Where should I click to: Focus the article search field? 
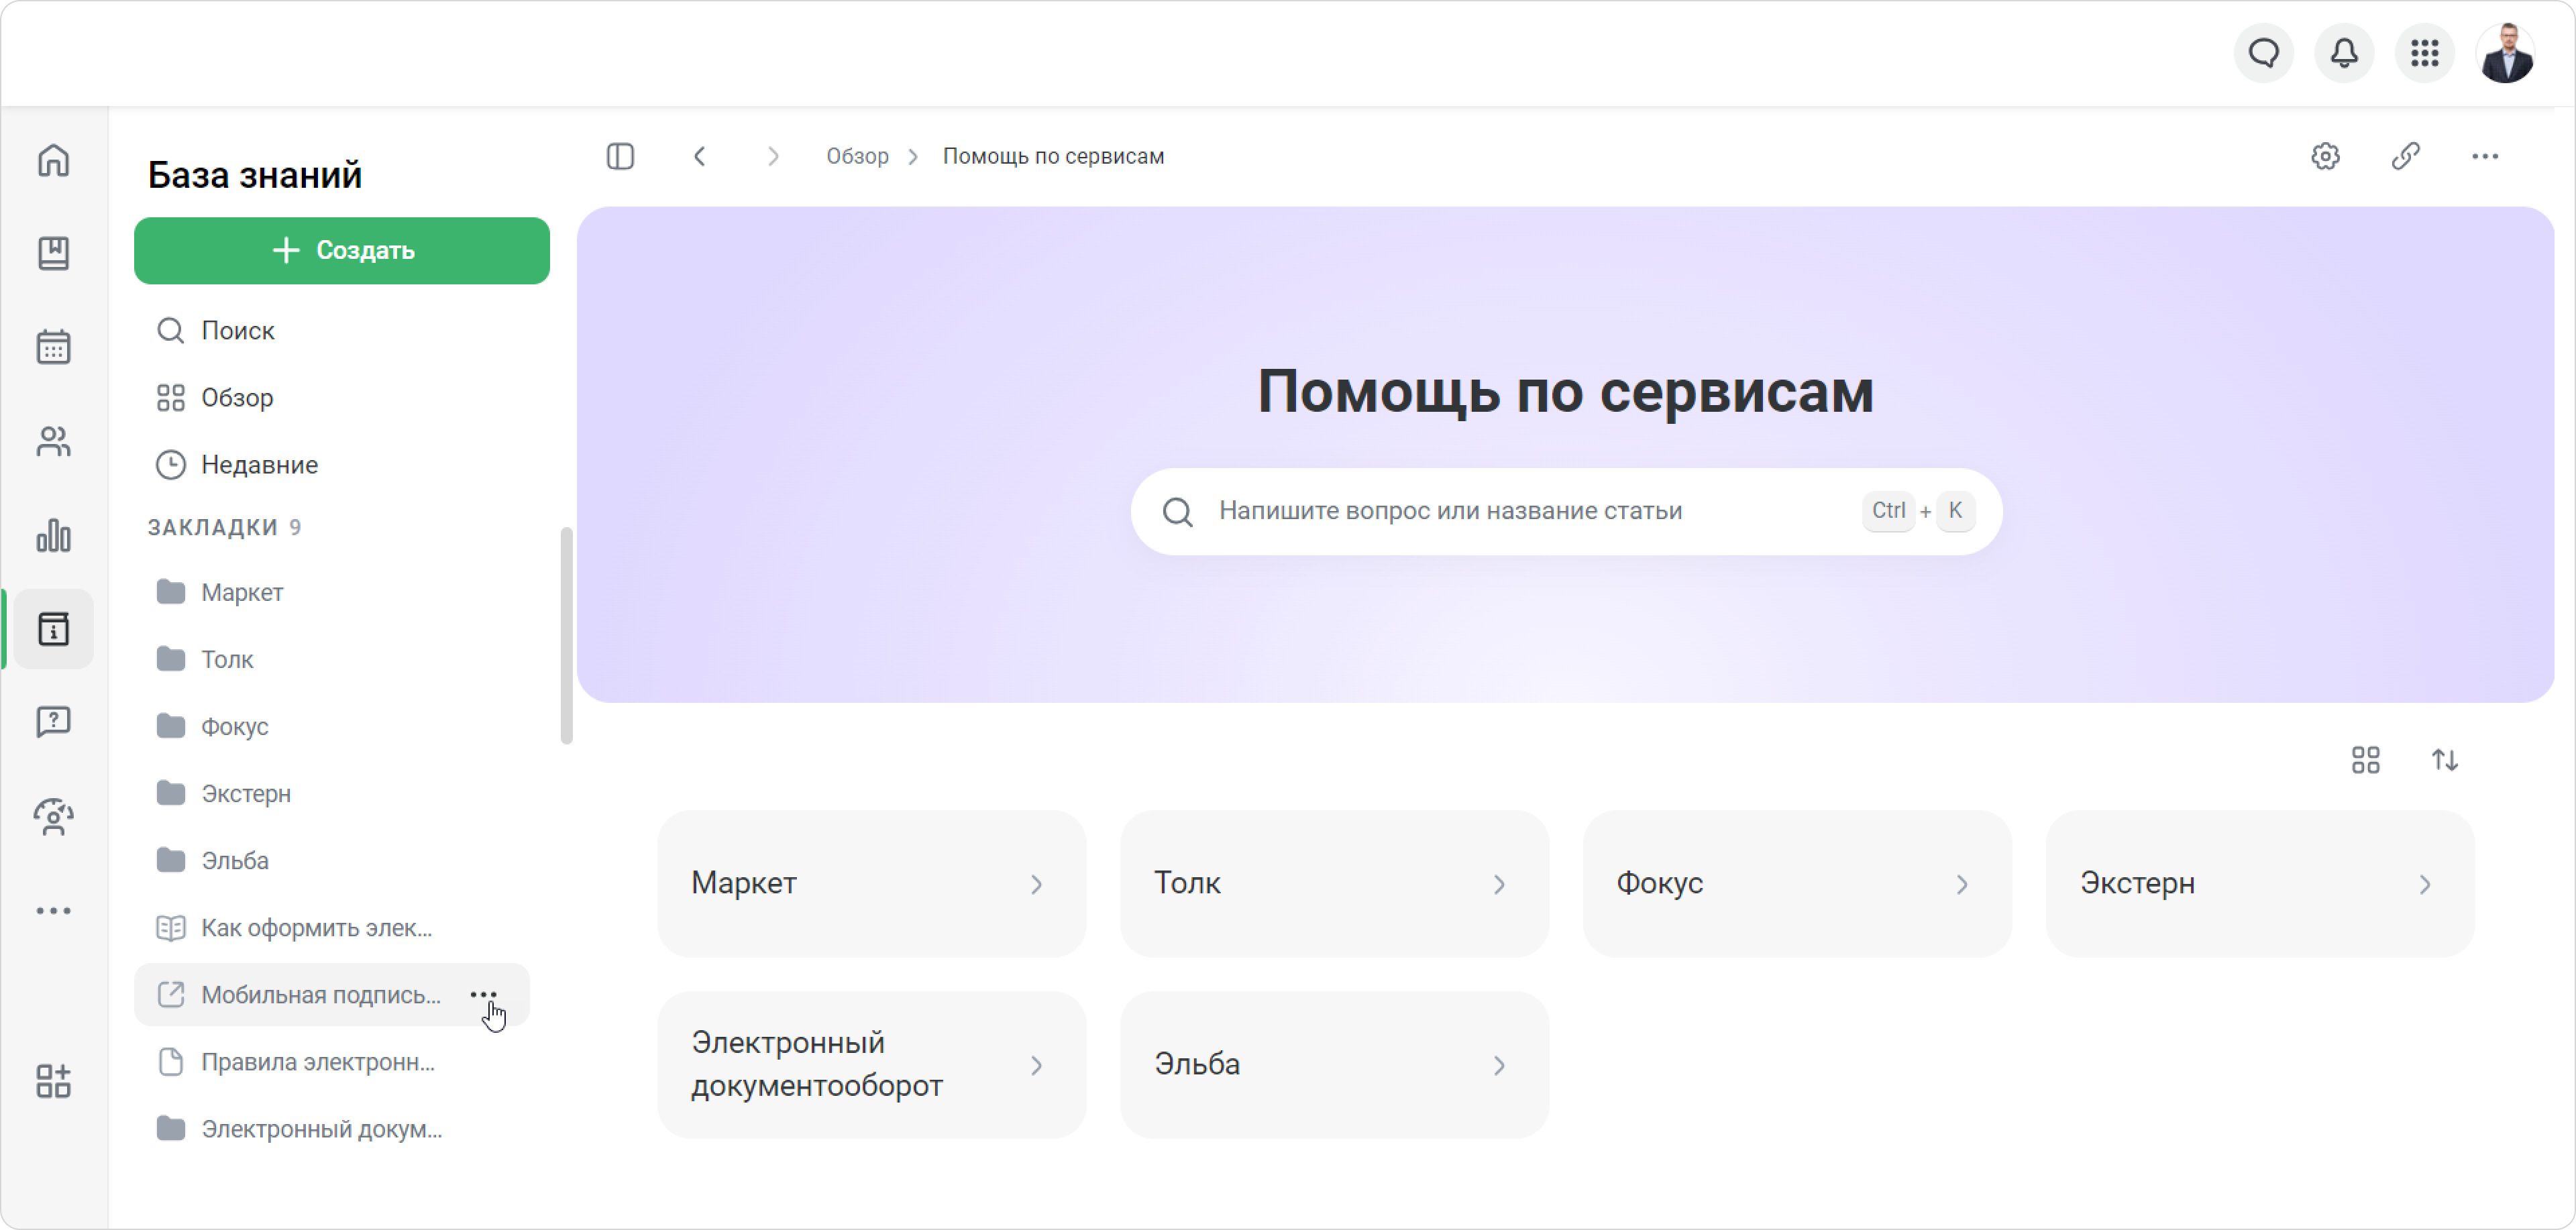coord(1566,511)
